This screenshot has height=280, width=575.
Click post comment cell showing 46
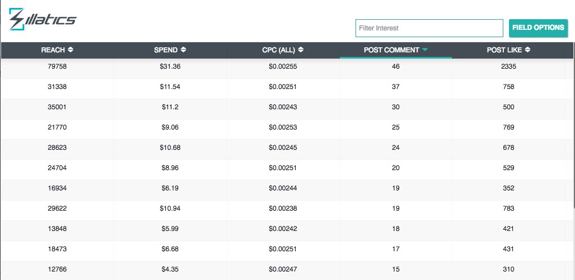click(x=396, y=66)
